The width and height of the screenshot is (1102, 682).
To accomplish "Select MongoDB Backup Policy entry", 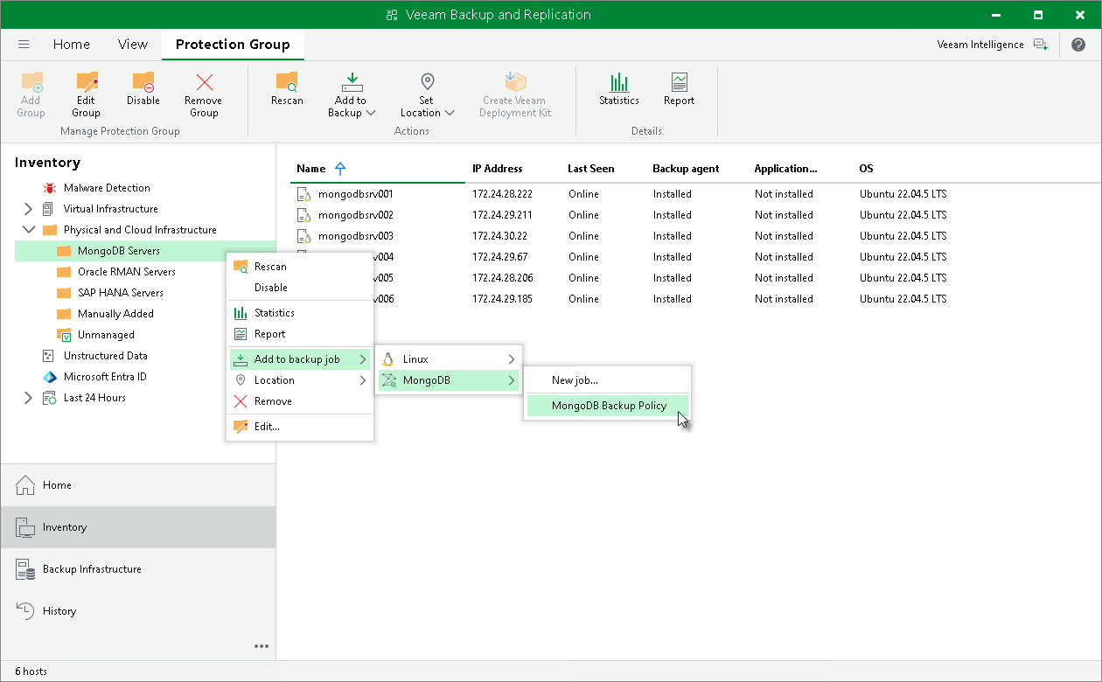I will pyautogui.click(x=607, y=406).
